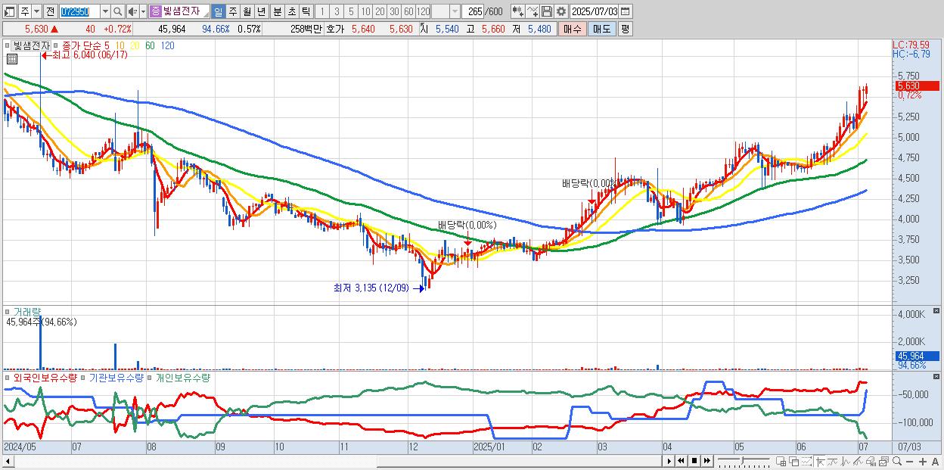Select the 30 interval button

394,11
